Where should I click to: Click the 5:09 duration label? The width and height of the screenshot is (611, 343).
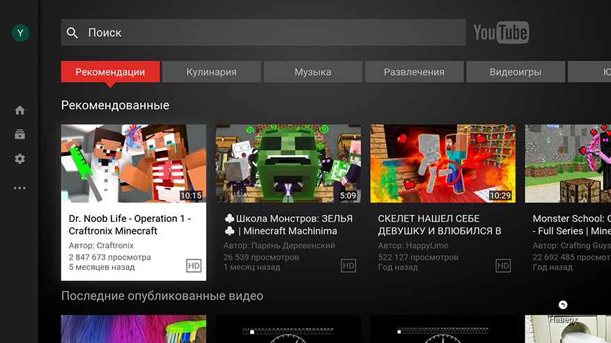348,196
